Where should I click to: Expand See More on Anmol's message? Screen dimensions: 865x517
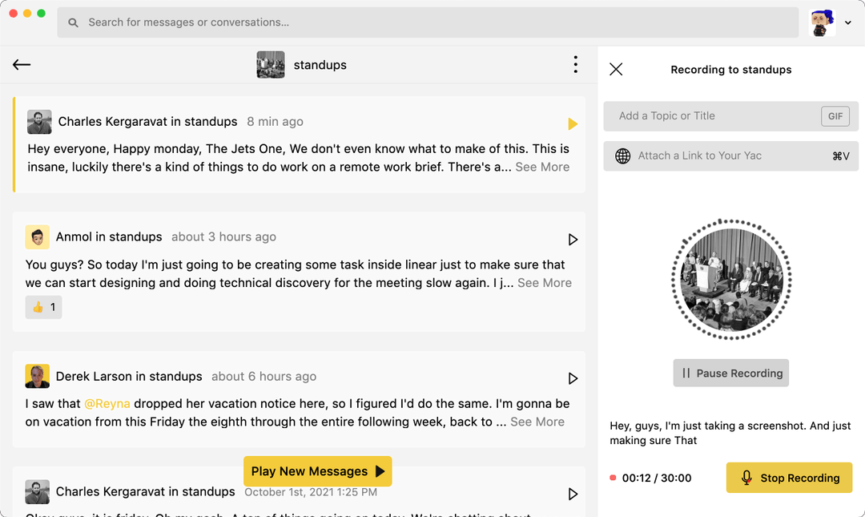tap(545, 283)
